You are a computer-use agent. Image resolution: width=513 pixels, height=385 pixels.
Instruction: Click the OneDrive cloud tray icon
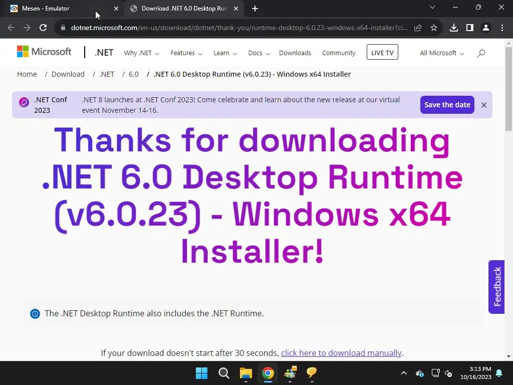[x=420, y=373]
